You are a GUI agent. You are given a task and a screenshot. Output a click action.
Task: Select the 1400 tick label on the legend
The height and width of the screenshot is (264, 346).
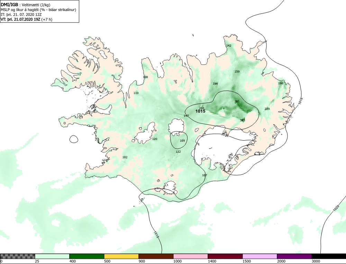(x=212, y=261)
